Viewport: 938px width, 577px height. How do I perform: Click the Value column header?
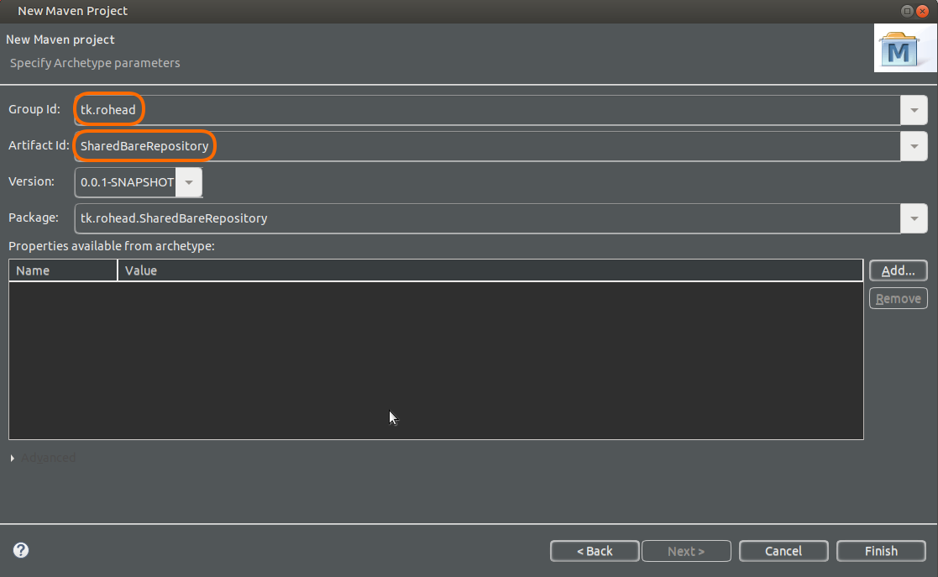coord(490,270)
